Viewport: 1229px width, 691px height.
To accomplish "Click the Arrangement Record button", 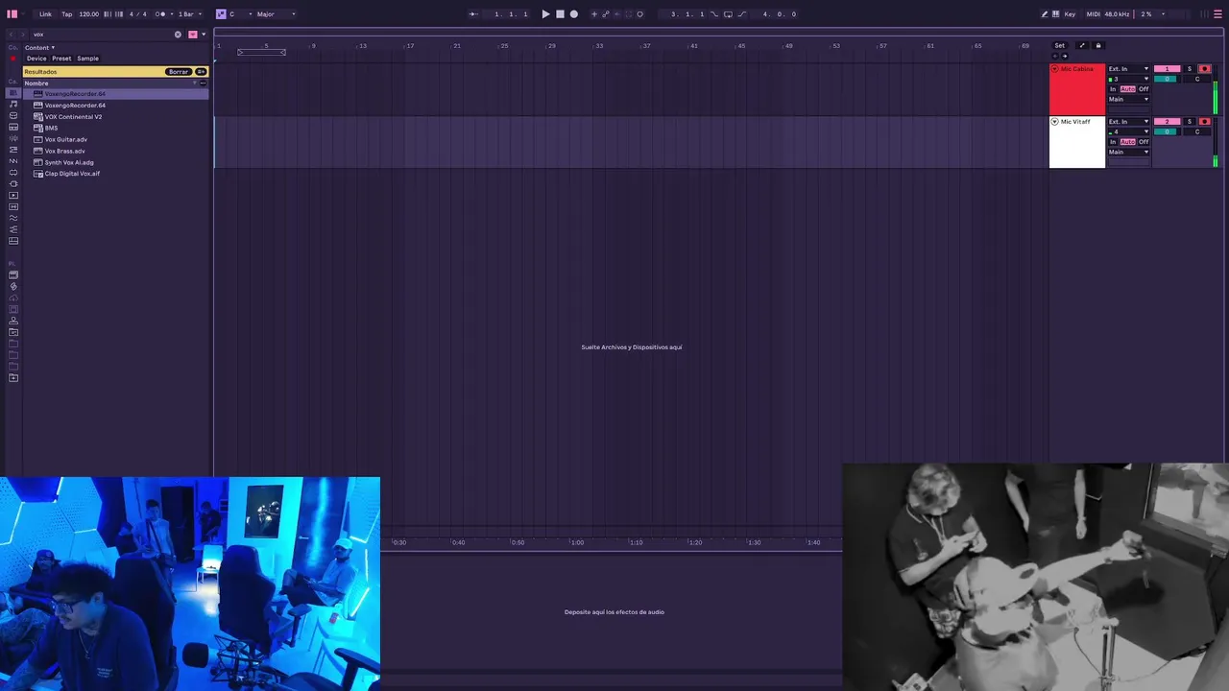I will [x=574, y=14].
